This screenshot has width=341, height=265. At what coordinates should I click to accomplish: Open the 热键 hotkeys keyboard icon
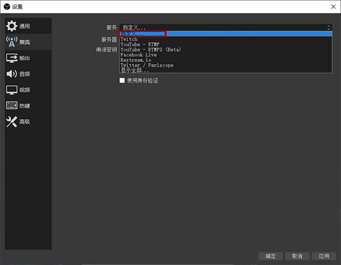(11, 106)
